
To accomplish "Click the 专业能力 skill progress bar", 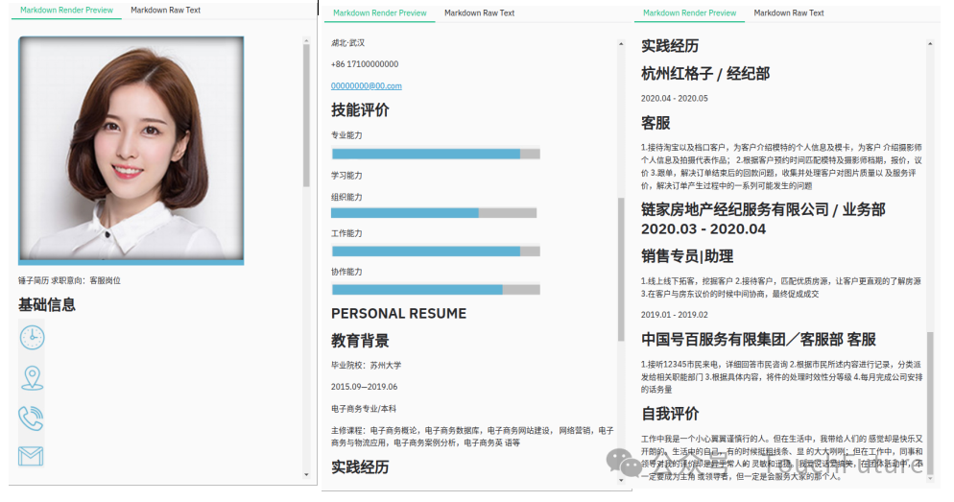I will coord(435,154).
